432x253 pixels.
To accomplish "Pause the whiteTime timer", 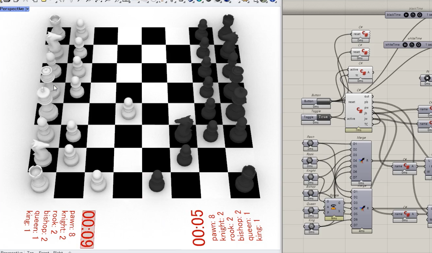I will tap(406, 44).
